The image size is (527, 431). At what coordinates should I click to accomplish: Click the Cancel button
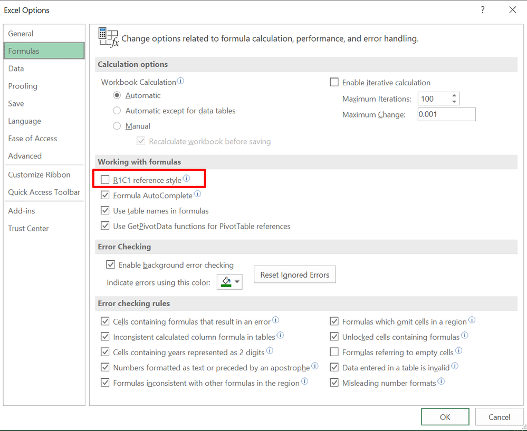click(499, 417)
